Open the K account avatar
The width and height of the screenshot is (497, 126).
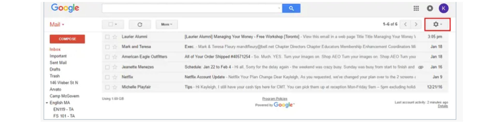443,9
